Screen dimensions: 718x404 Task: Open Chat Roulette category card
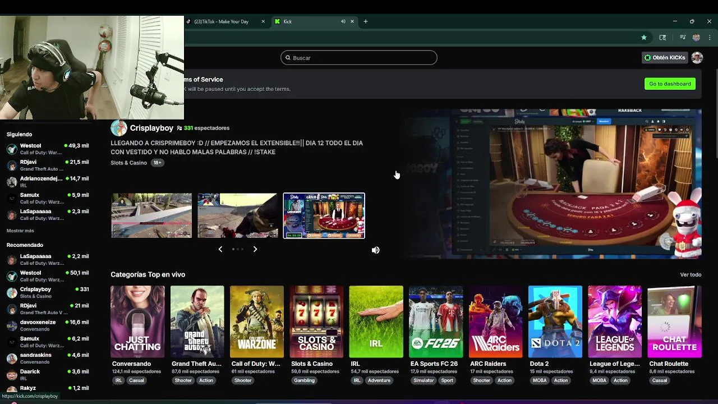674,322
